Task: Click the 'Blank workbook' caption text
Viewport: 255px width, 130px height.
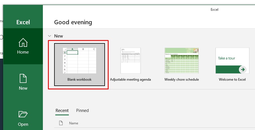Action: coord(79,80)
